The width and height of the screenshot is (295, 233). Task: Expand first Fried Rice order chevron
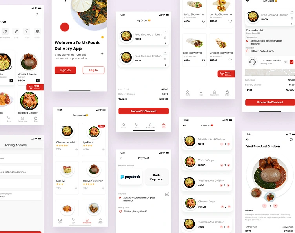(165, 31)
